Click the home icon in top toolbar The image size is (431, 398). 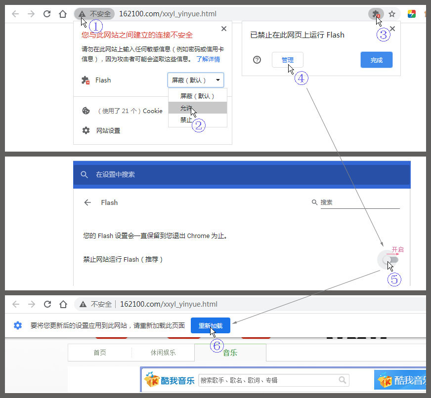63,14
